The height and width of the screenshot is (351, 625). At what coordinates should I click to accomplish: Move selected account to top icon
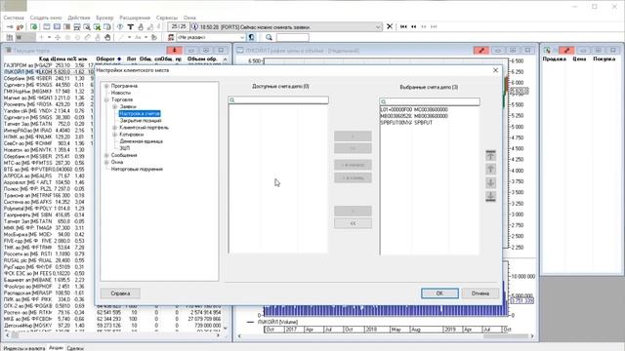[x=490, y=155]
